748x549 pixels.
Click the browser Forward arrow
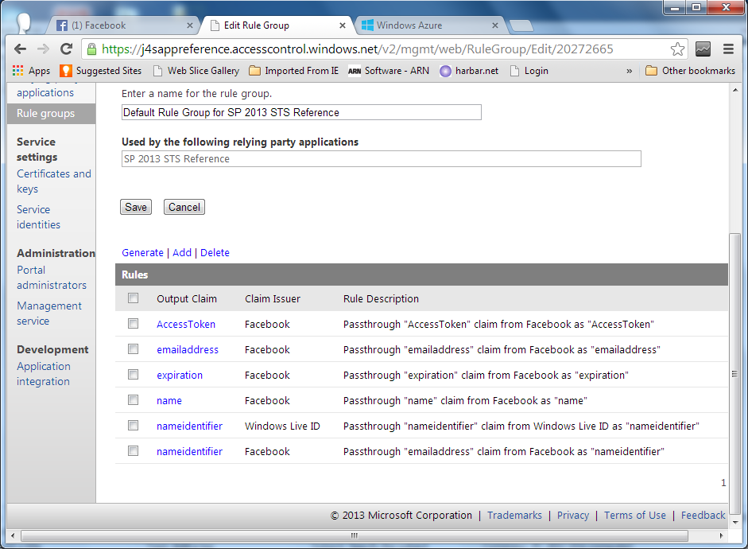[x=44, y=49]
